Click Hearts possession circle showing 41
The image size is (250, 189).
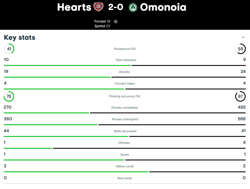tap(9, 49)
